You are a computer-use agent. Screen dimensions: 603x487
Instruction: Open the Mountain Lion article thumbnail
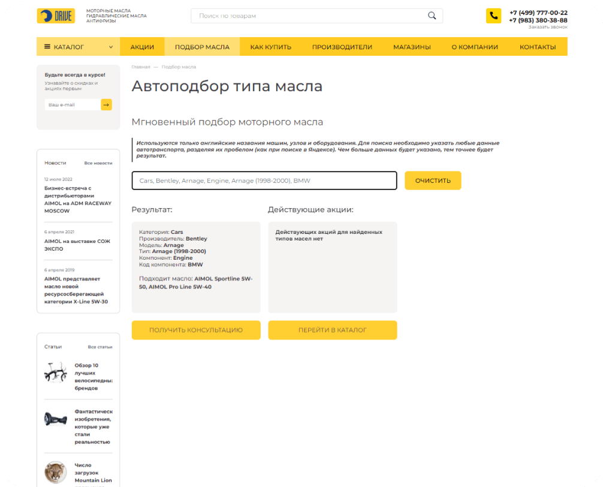(55, 472)
